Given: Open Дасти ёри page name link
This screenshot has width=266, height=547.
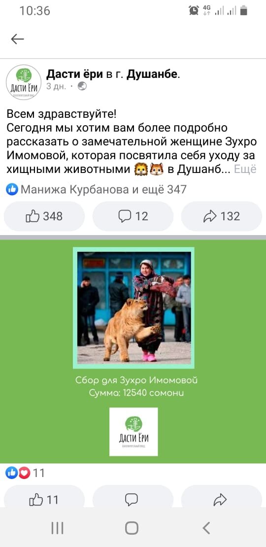Looking at the screenshot, I should [x=74, y=74].
